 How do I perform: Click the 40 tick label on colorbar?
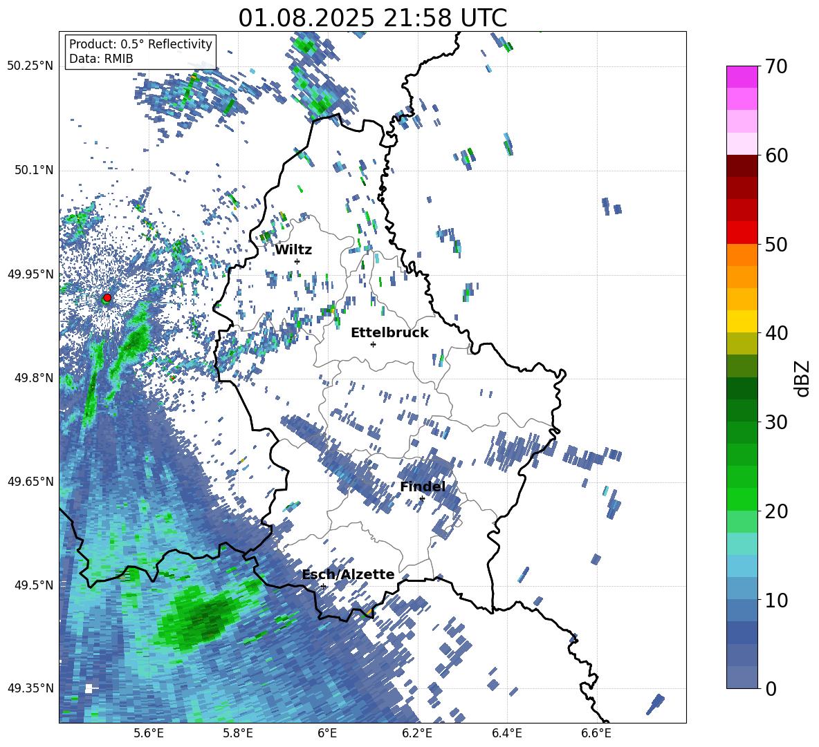[x=777, y=333]
